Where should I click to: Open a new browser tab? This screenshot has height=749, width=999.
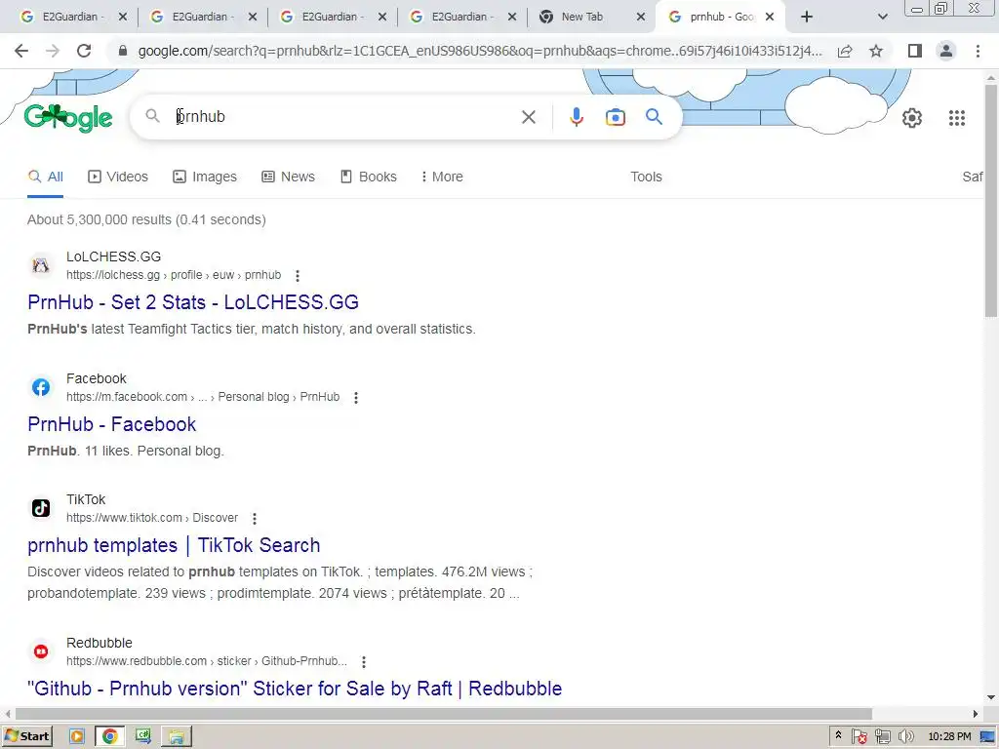coord(807,18)
